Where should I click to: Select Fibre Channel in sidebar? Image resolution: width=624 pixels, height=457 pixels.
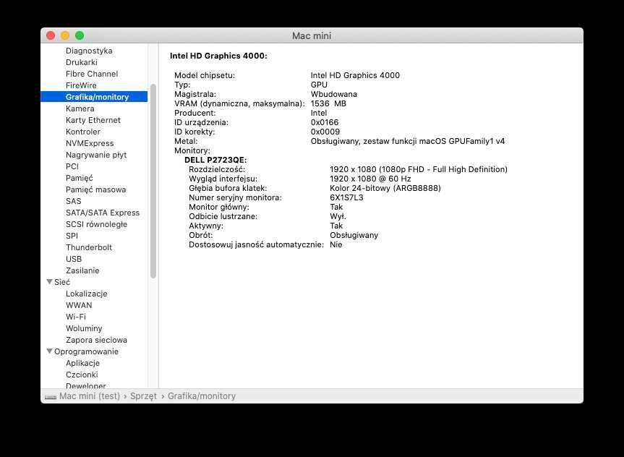click(x=92, y=74)
